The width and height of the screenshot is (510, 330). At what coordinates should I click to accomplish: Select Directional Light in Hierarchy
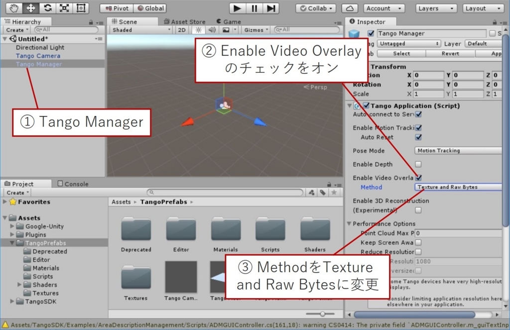coord(40,47)
